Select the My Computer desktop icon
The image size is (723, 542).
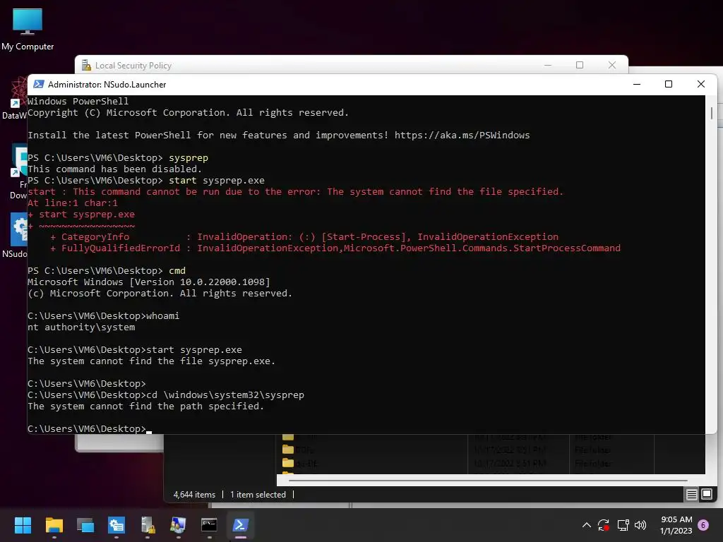tap(28, 29)
